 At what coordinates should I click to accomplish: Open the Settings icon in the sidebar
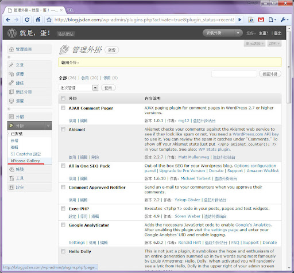click(11, 188)
